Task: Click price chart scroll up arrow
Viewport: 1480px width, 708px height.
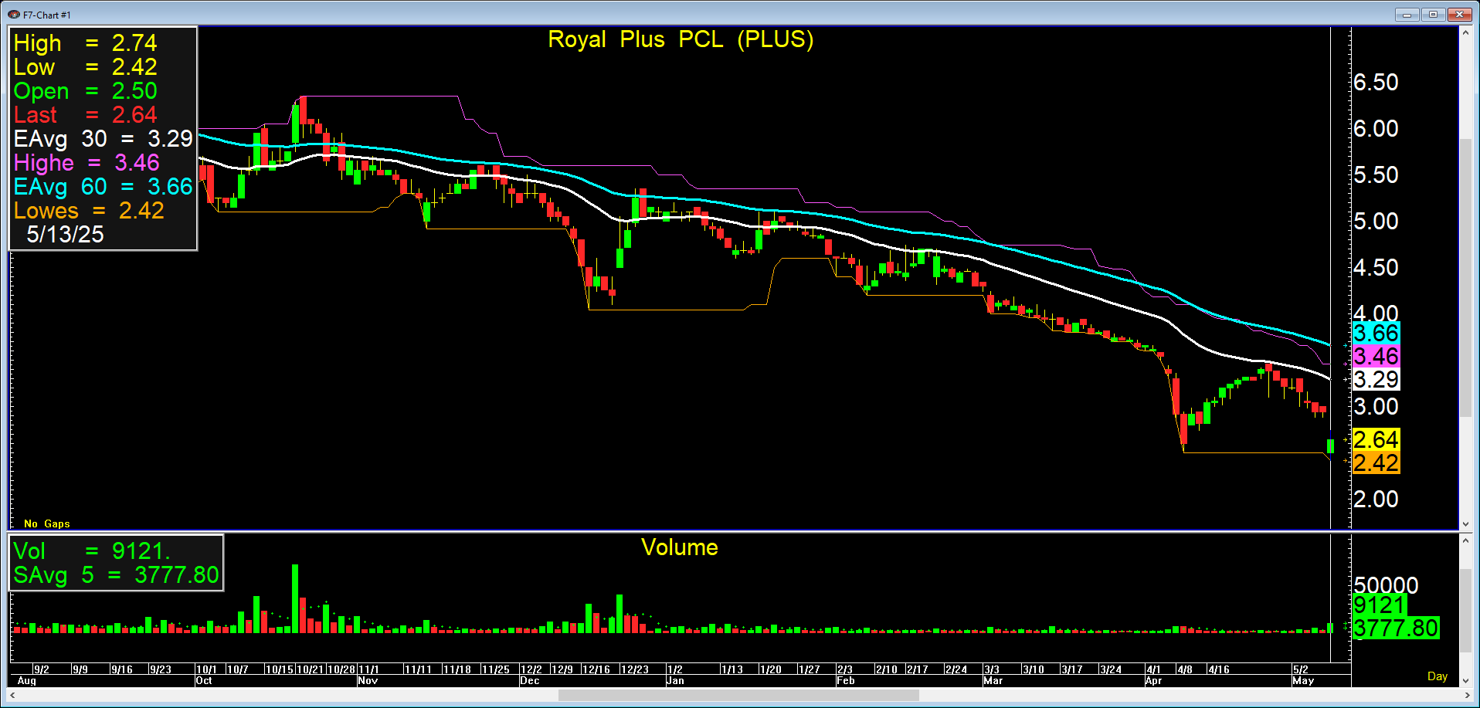Action: [x=1465, y=33]
